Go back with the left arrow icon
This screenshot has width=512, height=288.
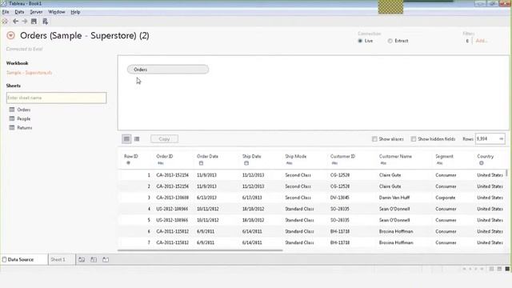tap(15, 22)
